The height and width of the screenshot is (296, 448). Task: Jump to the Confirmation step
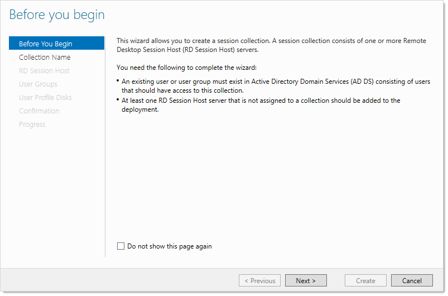click(x=39, y=111)
